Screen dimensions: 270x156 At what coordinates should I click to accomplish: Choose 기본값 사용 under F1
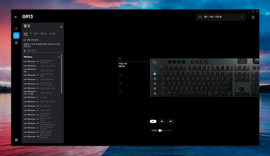point(123,64)
